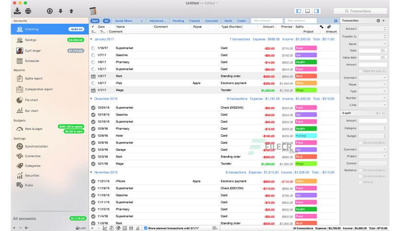Select the Cyril Anger account

pos(49,51)
